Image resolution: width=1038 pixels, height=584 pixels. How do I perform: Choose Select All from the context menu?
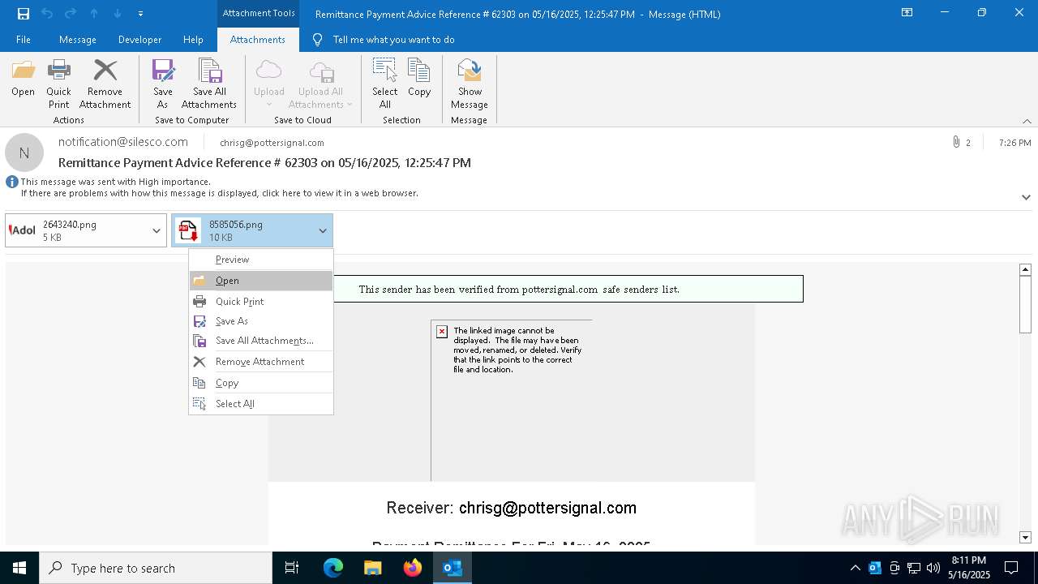pyautogui.click(x=261, y=404)
